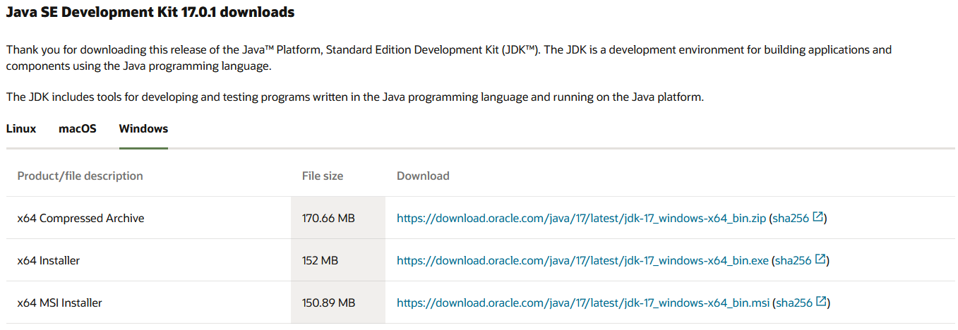
Task: Switch to the macOS tab
Action: (78, 129)
